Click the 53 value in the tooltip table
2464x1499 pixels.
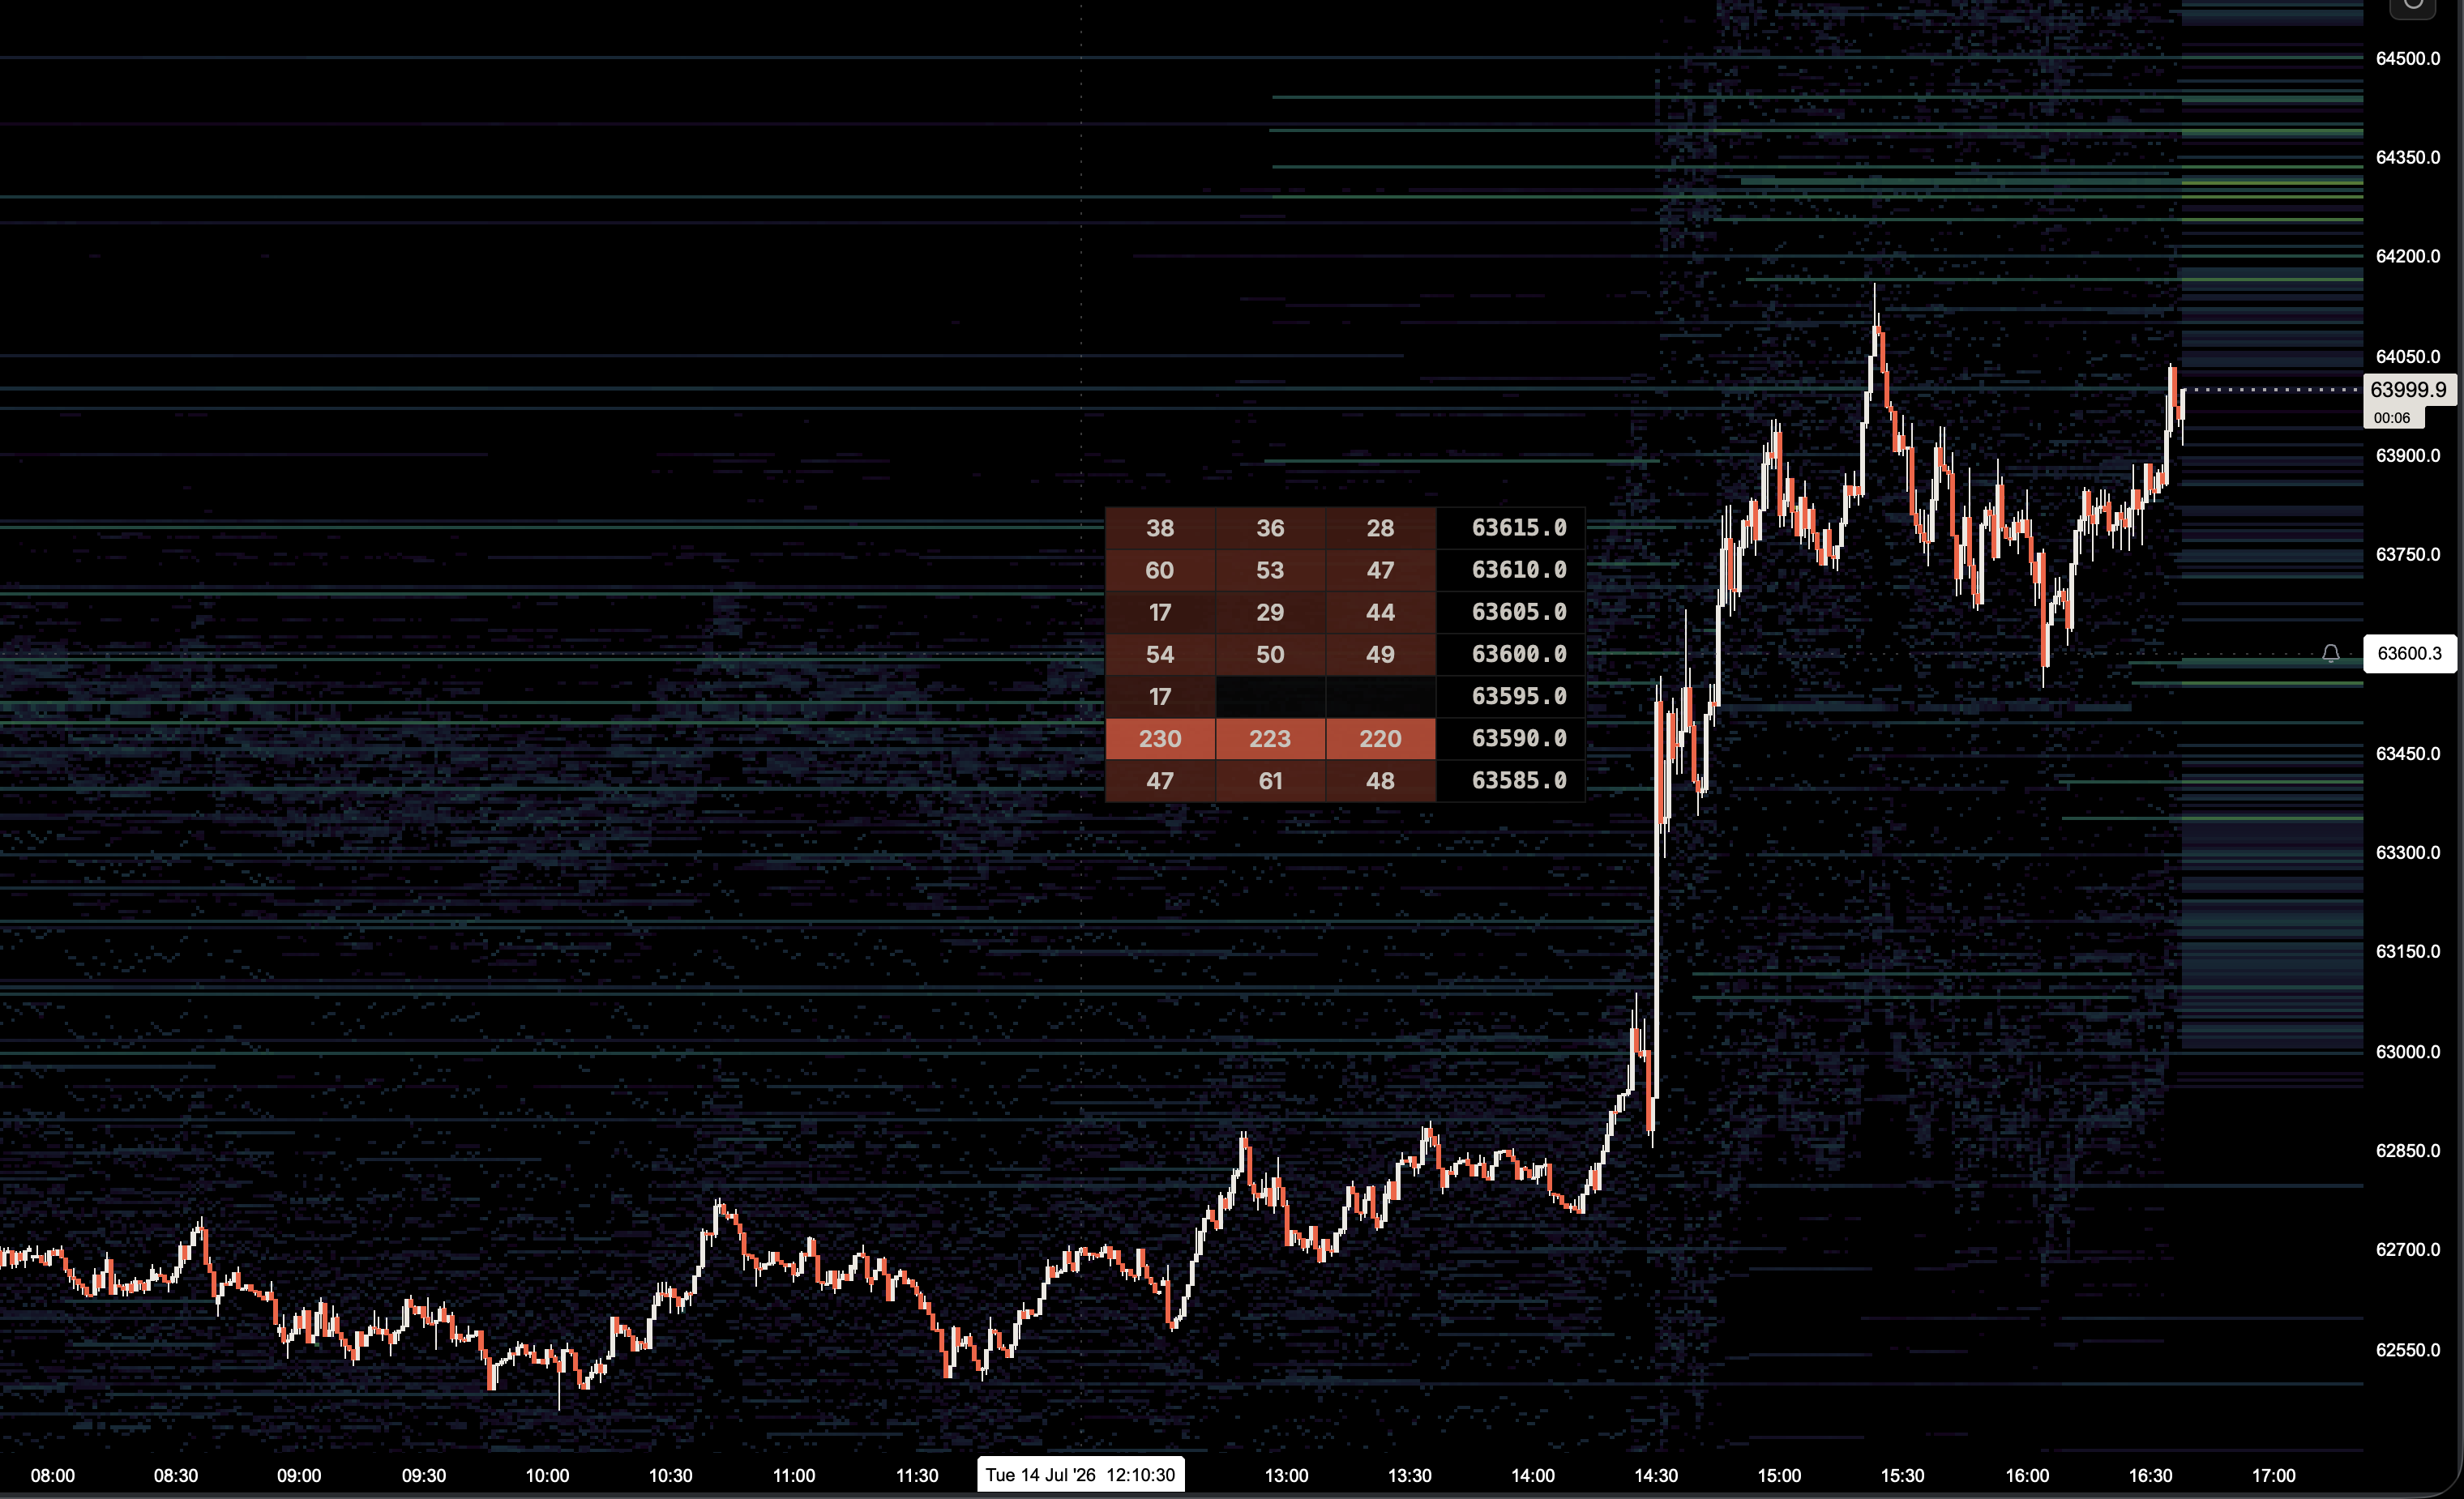coord(1270,570)
